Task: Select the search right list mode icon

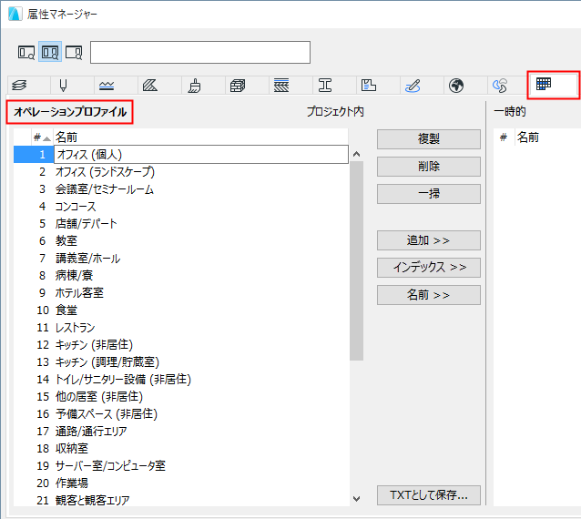Action: 74,52
